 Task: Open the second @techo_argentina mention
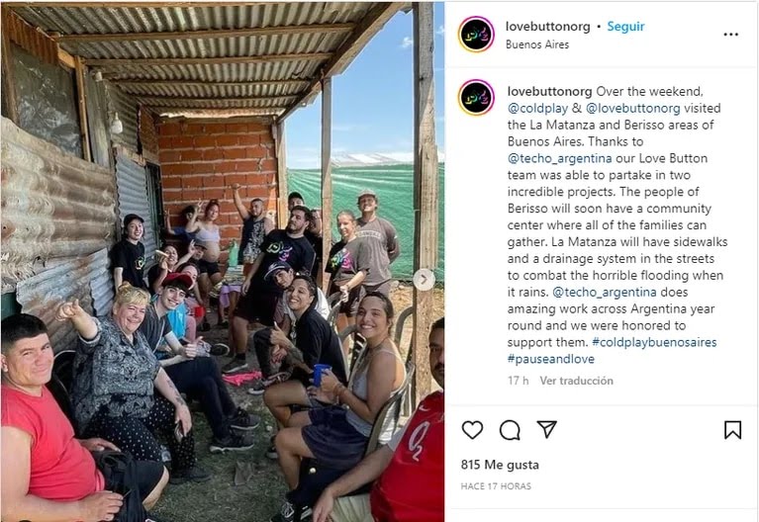tap(605, 293)
